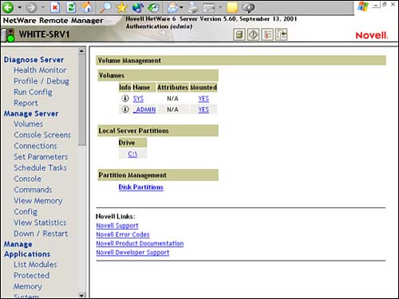Open Set Parameters in the sidebar
This screenshot has height=299, width=399.
click(x=41, y=157)
